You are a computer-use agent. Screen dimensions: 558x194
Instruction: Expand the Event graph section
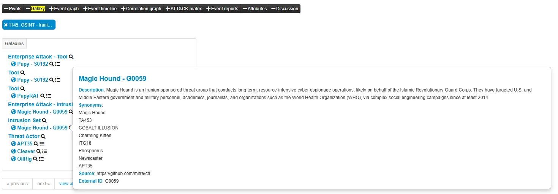pos(64,9)
